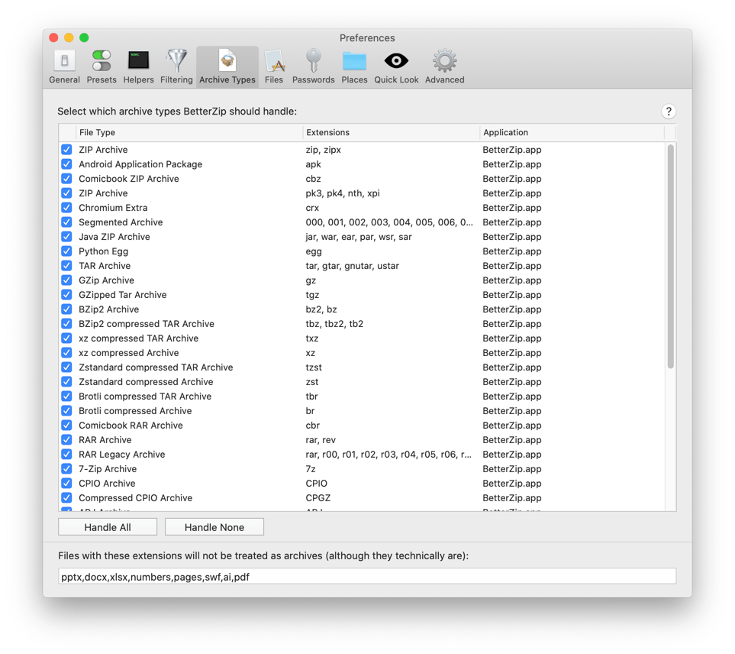Open the Files pane icon
The height and width of the screenshot is (654, 735).
click(x=274, y=61)
